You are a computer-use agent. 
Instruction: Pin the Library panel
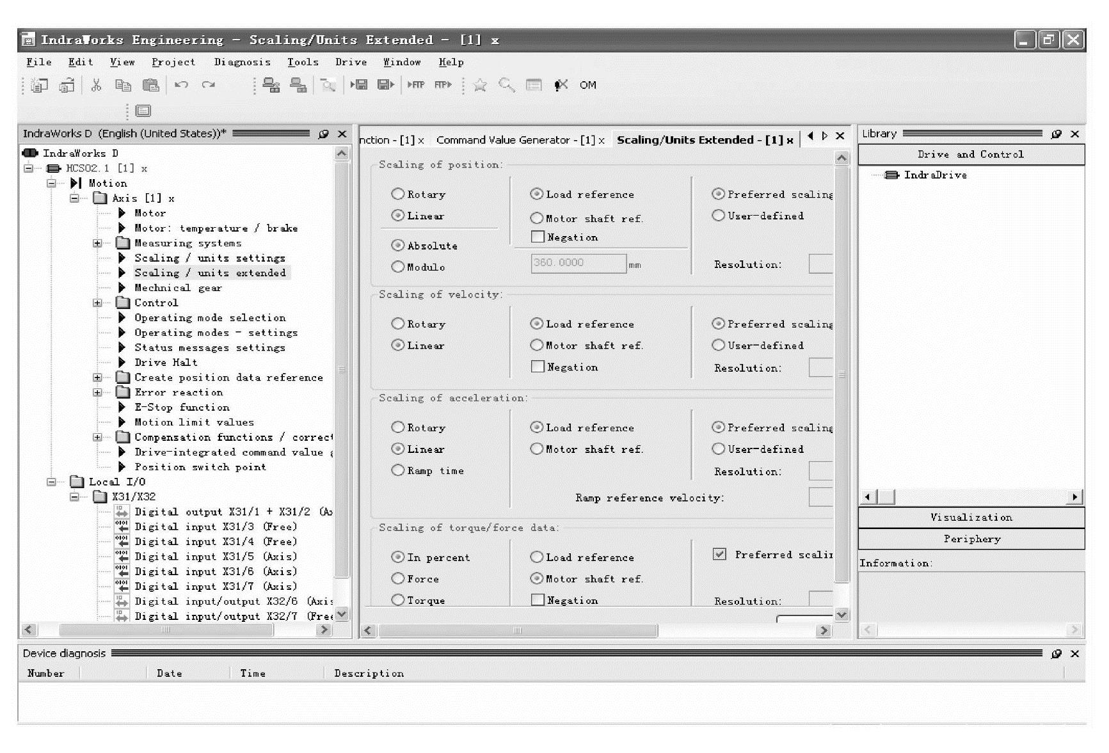tap(1056, 134)
